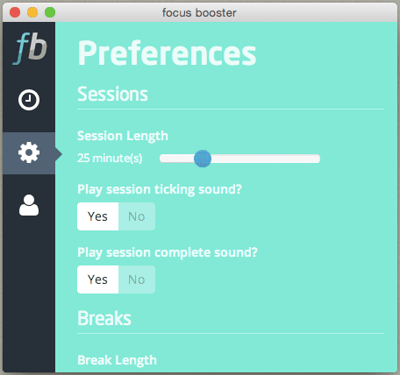Screen dimensions: 400x375
Task: Close the focus booster window with the red button
Action: (x=15, y=12)
